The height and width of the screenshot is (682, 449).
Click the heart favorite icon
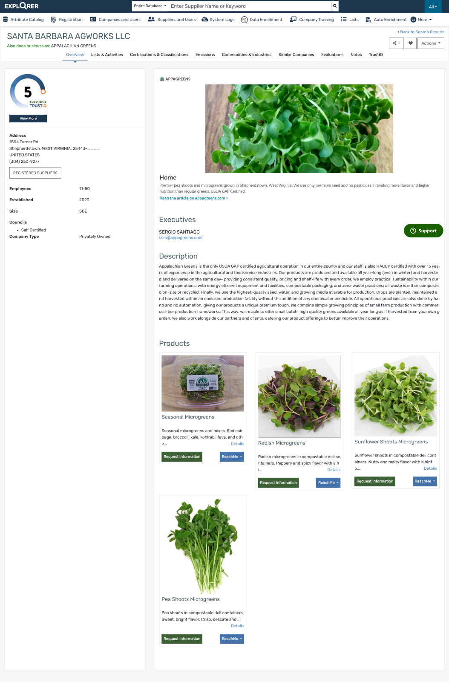point(411,43)
